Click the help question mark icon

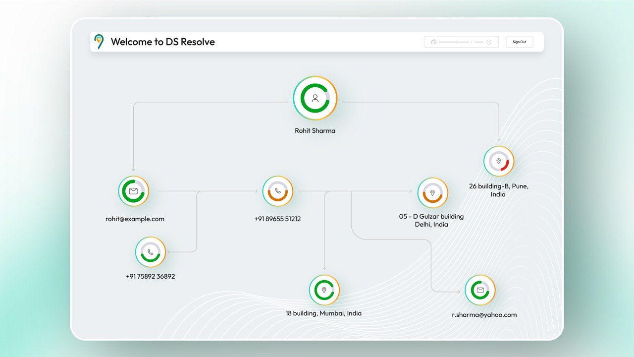pos(489,42)
